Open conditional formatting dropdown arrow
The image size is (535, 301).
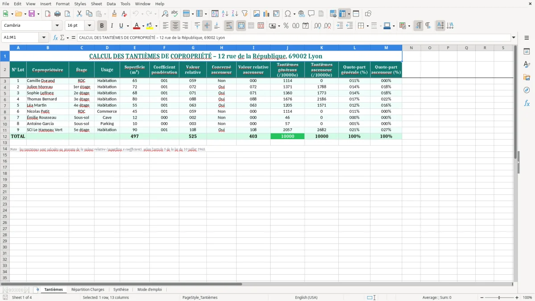pyautogui.click(x=409, y=26)
